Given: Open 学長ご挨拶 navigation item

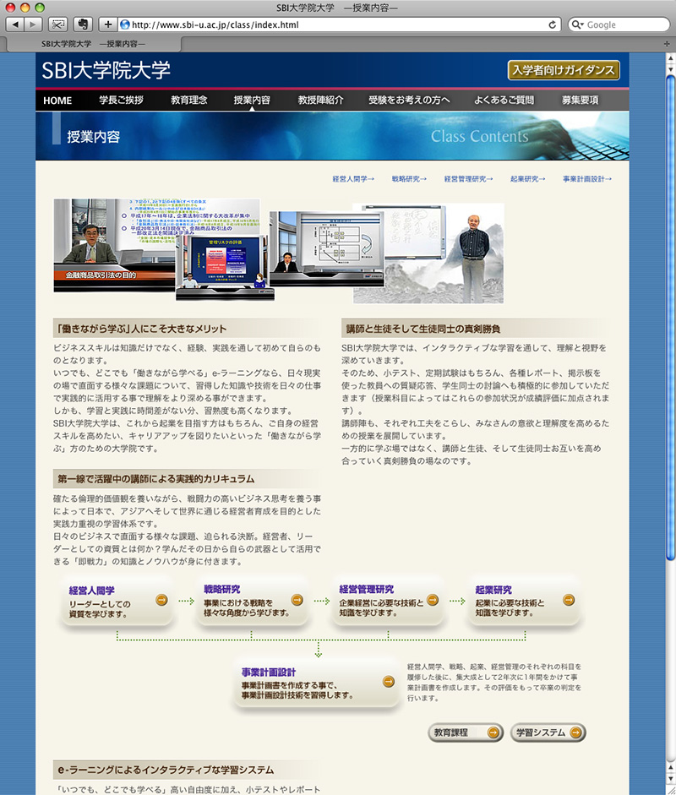Looking at the screenshot, I should coord(121,100).
